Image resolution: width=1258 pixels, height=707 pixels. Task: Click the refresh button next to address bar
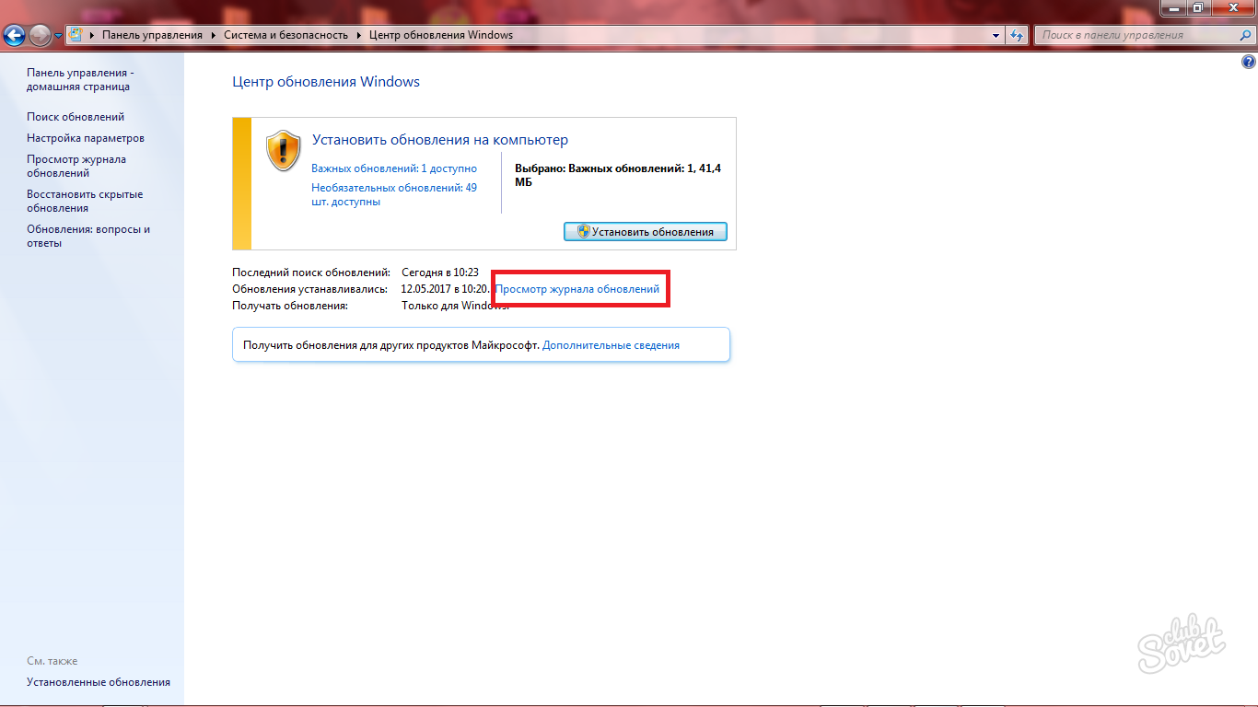click(x=1017, y=35)
